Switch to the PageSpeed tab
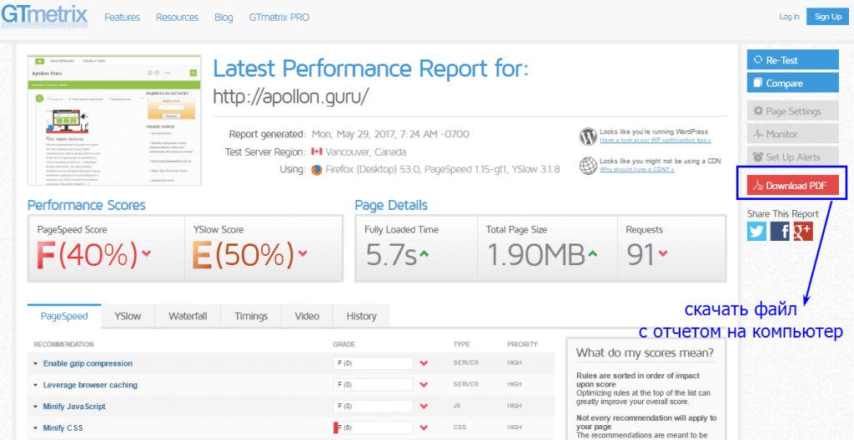Screen dimensions: 854x440 [64, 316]
